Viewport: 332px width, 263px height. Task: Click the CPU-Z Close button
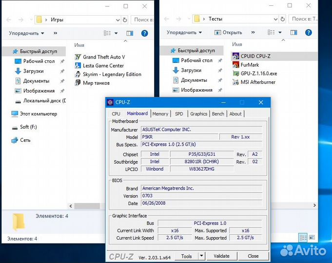(253, 256)
